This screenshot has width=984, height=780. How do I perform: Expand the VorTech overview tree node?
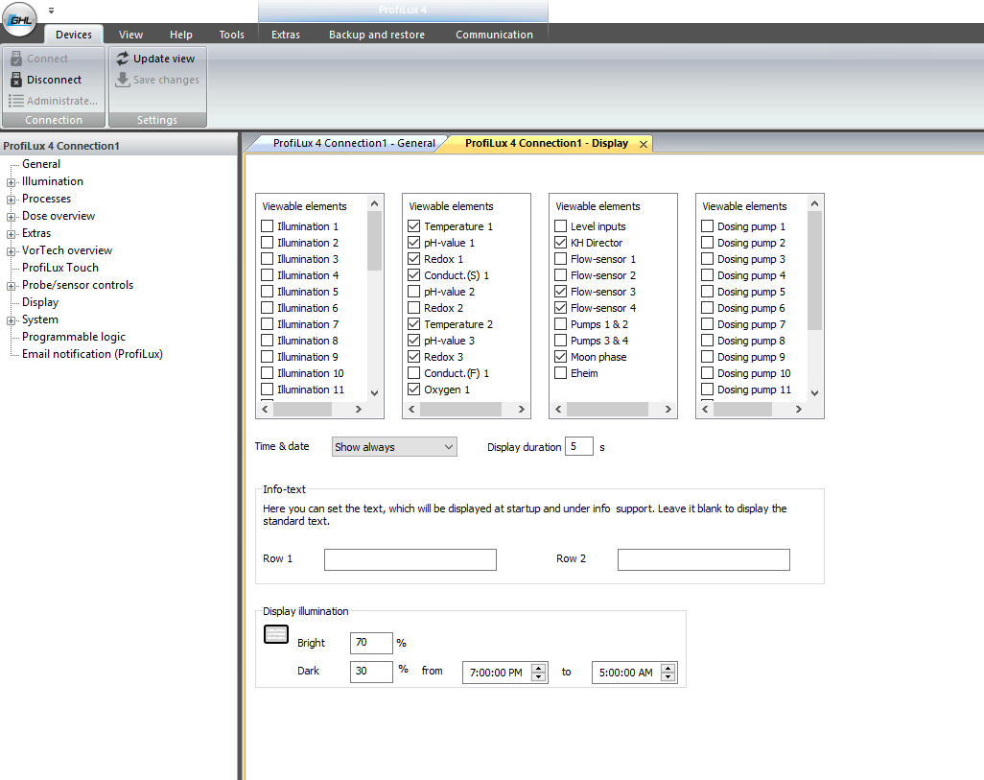pos(11,251)
